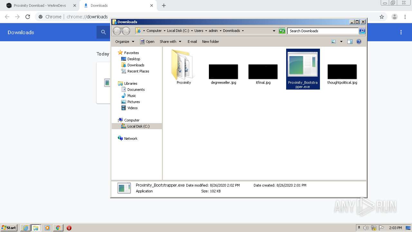Open Documents library
The width and height of the screenshot is (412, 232).
click(x=133, y=90)
